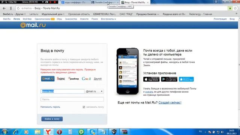Viewport: 240px width, 135px height.
Task: Click the browser address bar
Action: point(121,8)
